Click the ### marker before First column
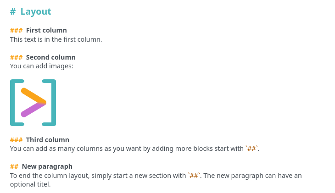The image size is (335, 193). (x=16, y=30)
